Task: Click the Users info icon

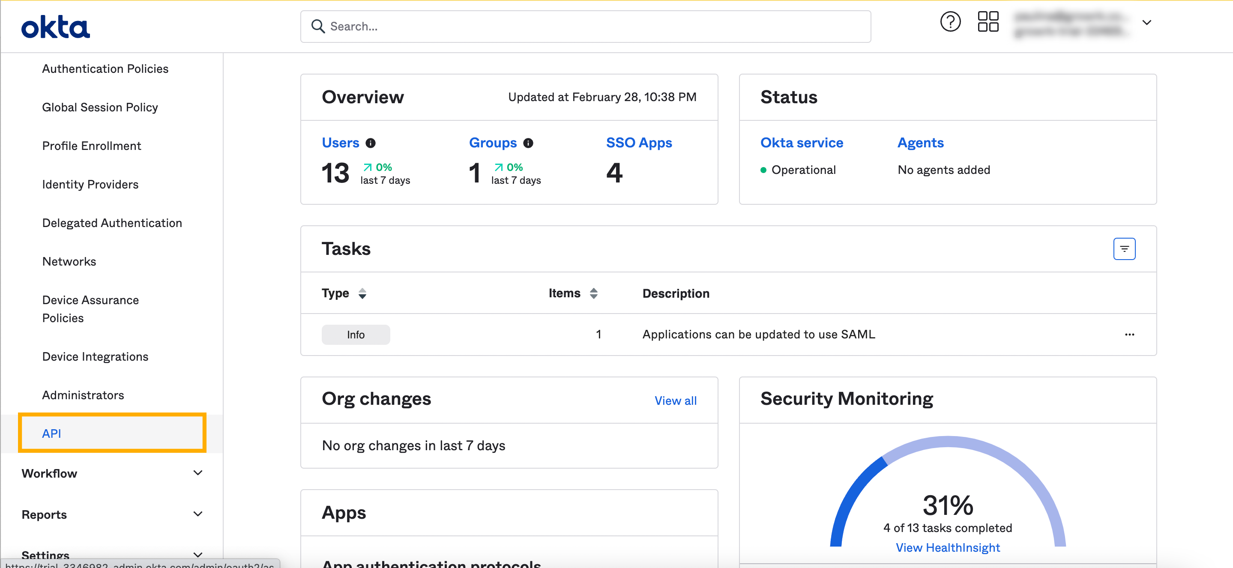Action: click(x=371, y=143)
